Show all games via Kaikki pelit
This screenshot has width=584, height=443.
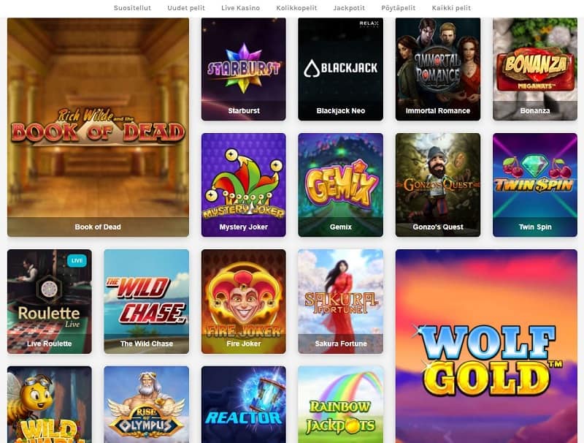pyautogui.click(x=451, y=8)
